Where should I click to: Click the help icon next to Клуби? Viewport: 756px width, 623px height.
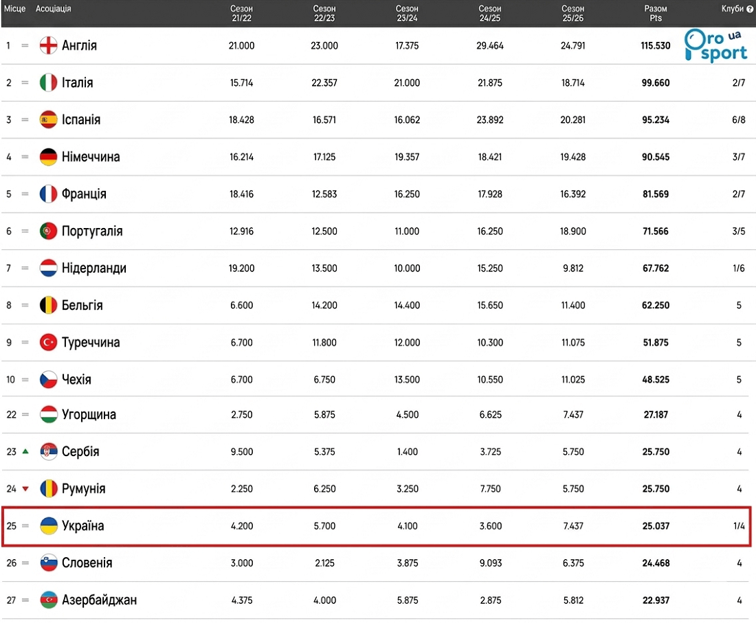pyautogui.click(x=750, y=9)
